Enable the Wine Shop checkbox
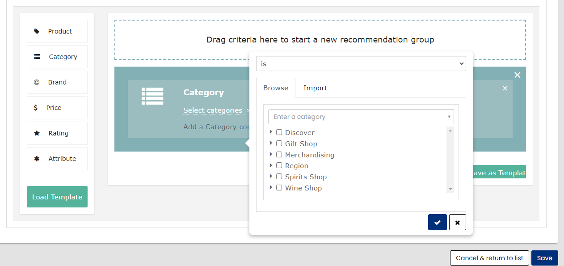The width and height of the screenshot is (564, 266). pos(279,188)
